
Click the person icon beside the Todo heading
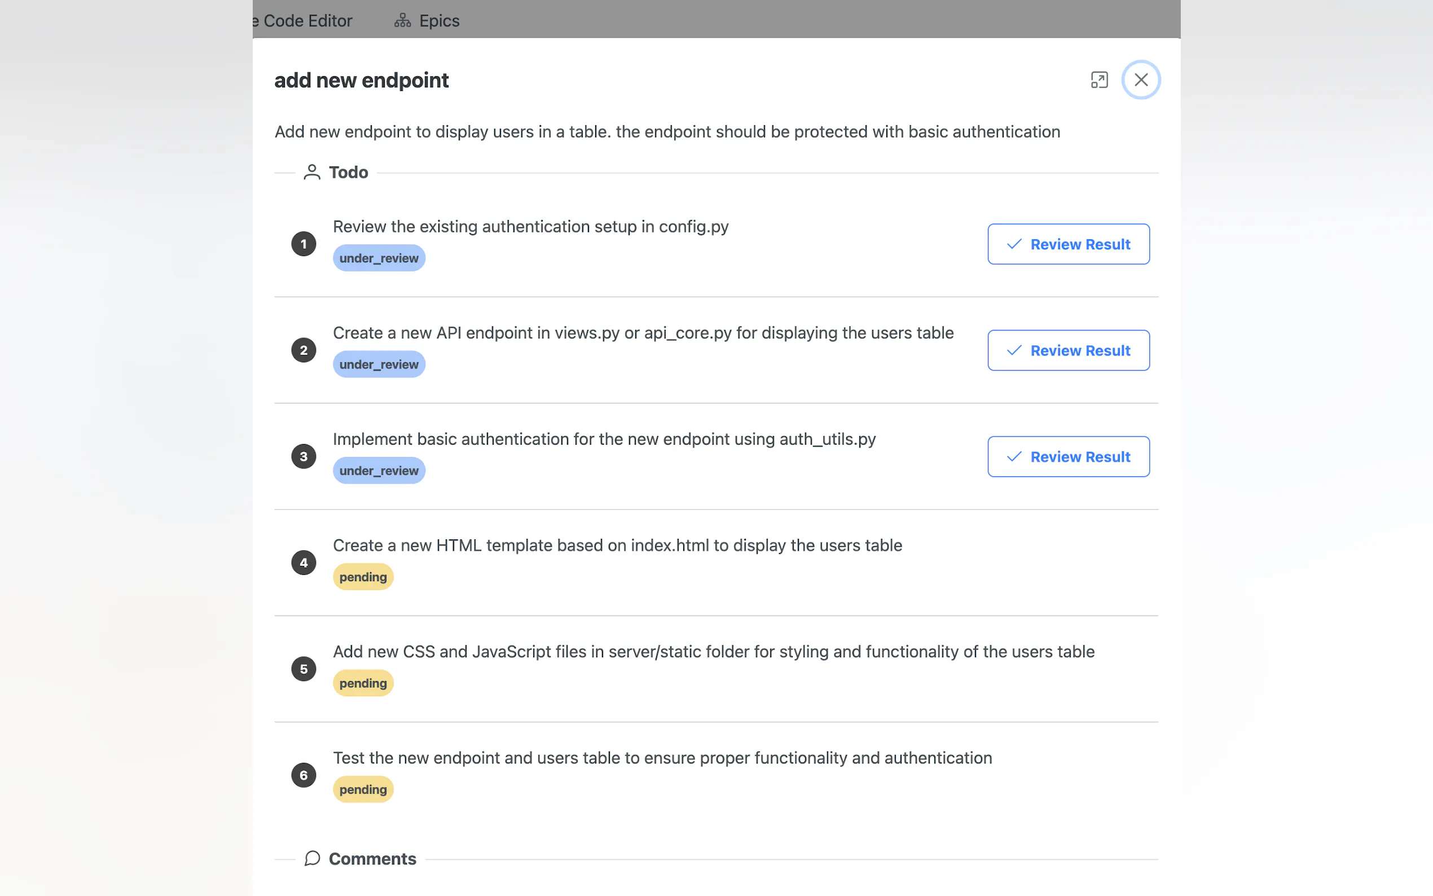click(311, 172)
